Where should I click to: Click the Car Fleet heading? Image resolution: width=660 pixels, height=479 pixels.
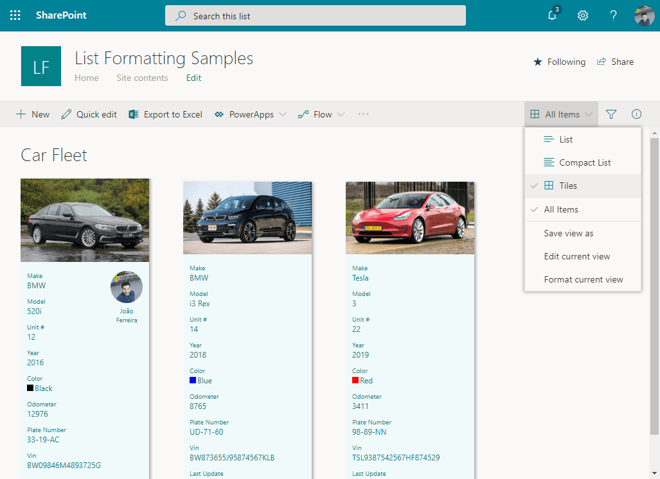[54, 155]
